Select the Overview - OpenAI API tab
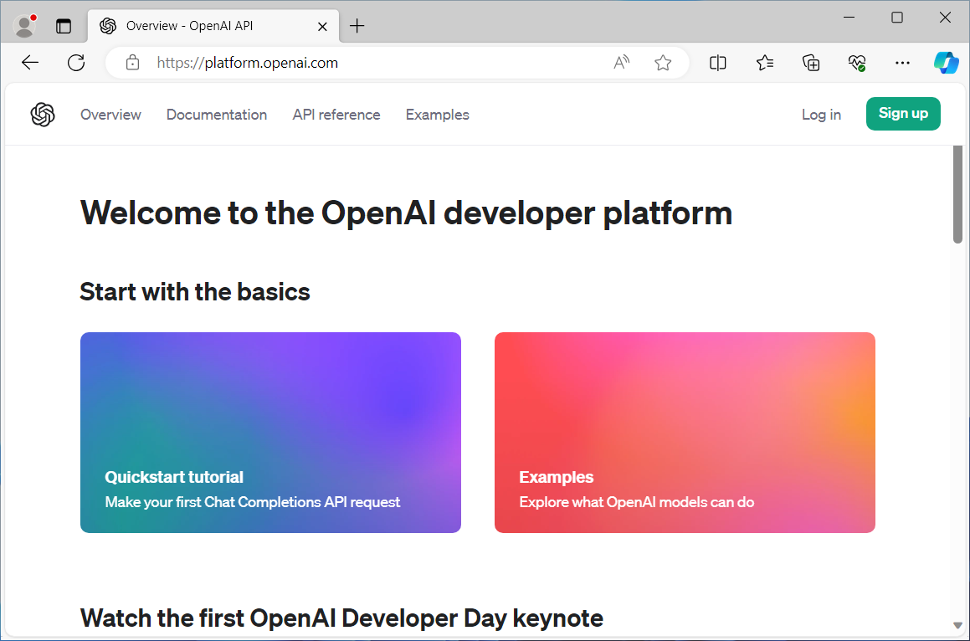The image size is (970, 641). (x=213, y=26)
